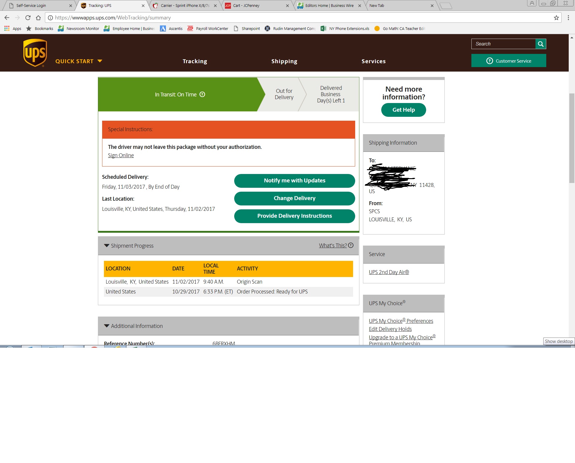Collapse the Shipment Progress section
The image size is (575, 463).
pos(106,246)
